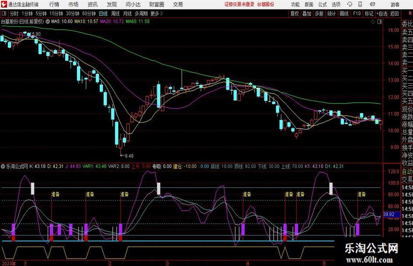Open the 市场 menu
This screenshot has width=413, height=266.
click(73, 4)
